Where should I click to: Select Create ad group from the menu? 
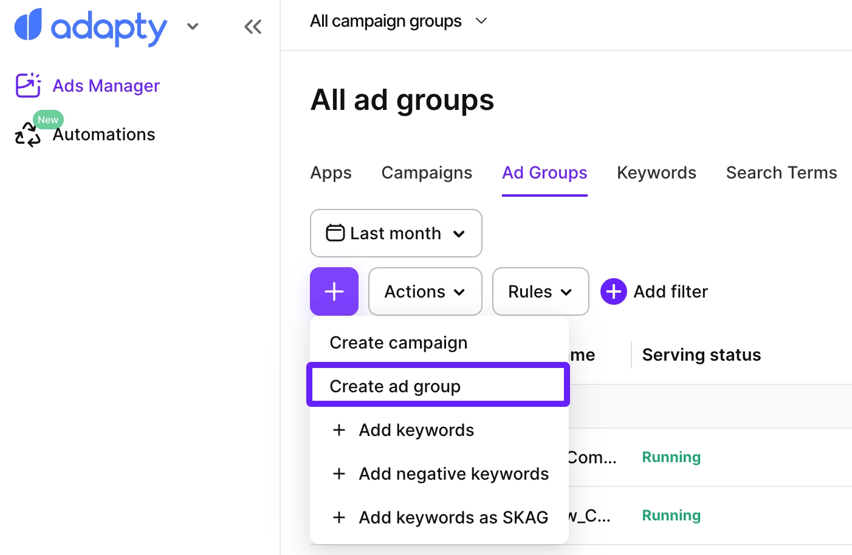tap(394, 386)
